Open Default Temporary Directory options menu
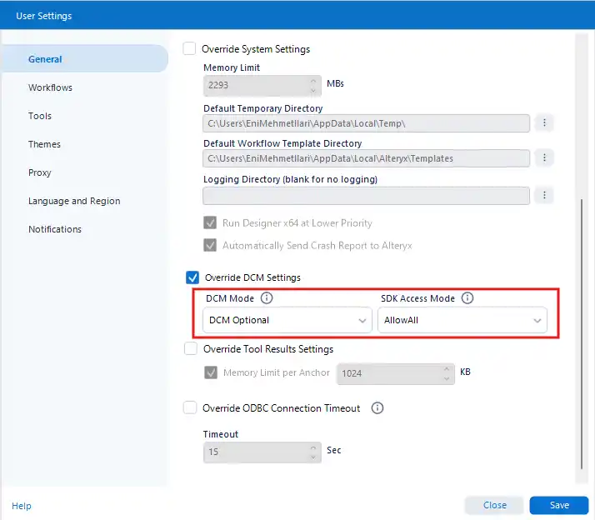The width and height of the screenshot is (595, 520). tap(544, 123)
